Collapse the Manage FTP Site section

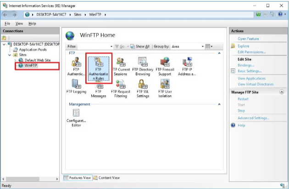pyautogui.click(x=281, y=92)
